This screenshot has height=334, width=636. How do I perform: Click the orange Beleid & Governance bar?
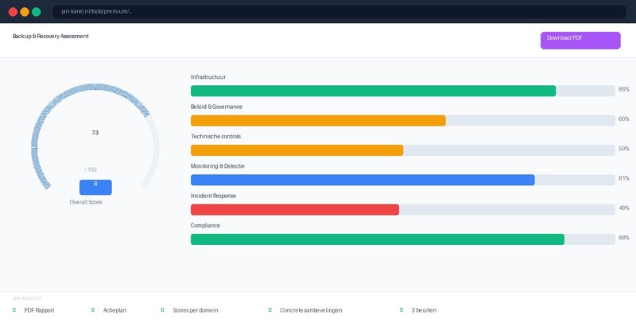point(318,120)
